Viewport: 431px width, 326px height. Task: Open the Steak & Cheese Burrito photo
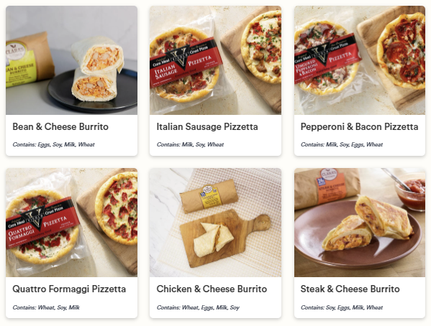(x=360, y=223)
